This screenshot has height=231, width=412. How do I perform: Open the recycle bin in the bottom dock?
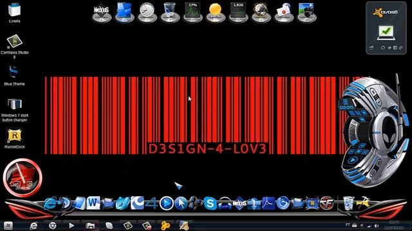pos(349,203)
